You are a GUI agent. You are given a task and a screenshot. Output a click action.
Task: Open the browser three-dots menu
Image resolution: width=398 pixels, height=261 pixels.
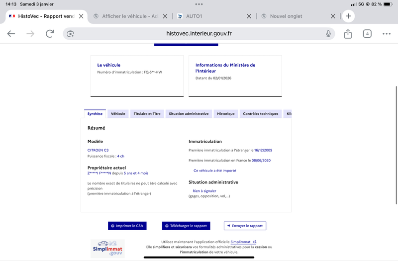coord(387,34)
